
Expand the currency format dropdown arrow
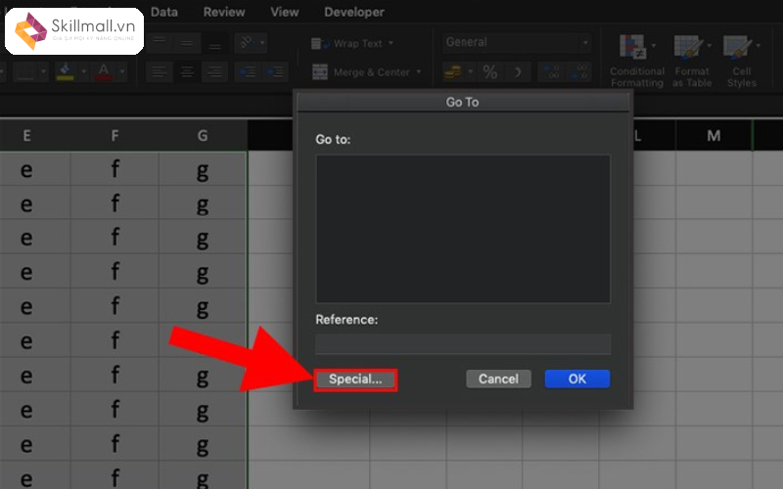pos(470,72)
